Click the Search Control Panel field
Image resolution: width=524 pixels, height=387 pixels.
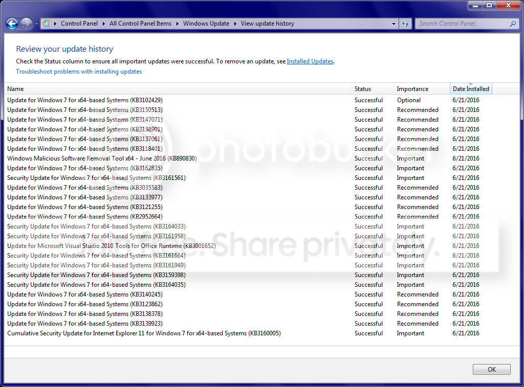tap(463, 24)
